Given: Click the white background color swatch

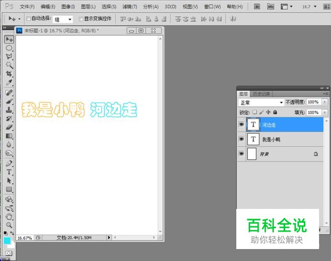Looking at the screenshot, I should 12,246.
